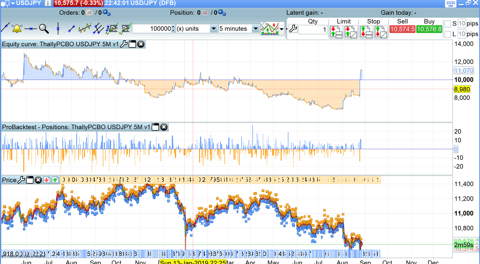Screen dimensions: 480x264
Task: Click the highlighted date Sun 13-Jan-2019 label
Action: (193, 262)
